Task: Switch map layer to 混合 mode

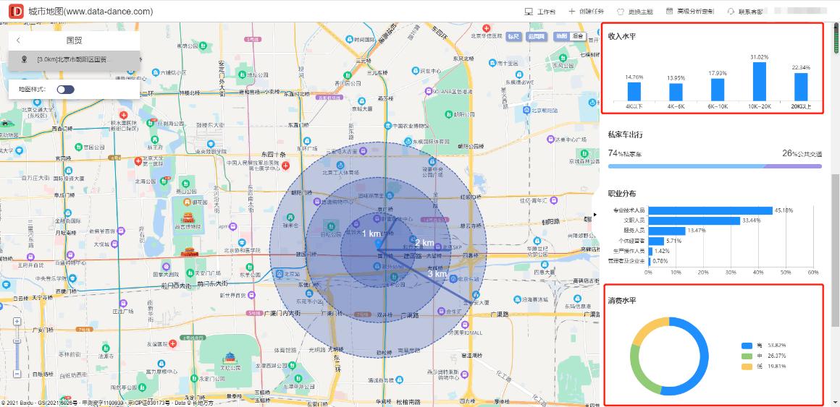Action: pos(578,36)
